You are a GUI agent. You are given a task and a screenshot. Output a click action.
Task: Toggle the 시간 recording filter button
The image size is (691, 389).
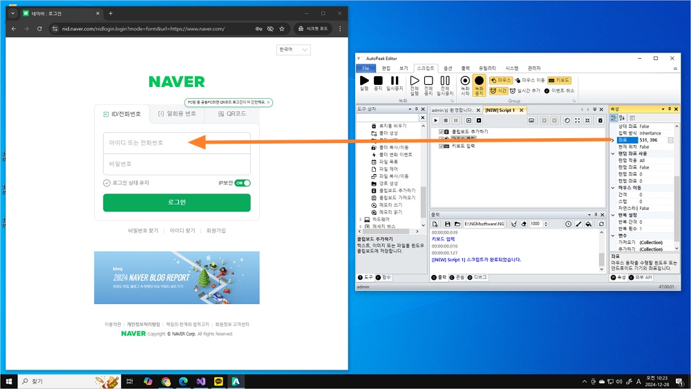tap(498, 91)
